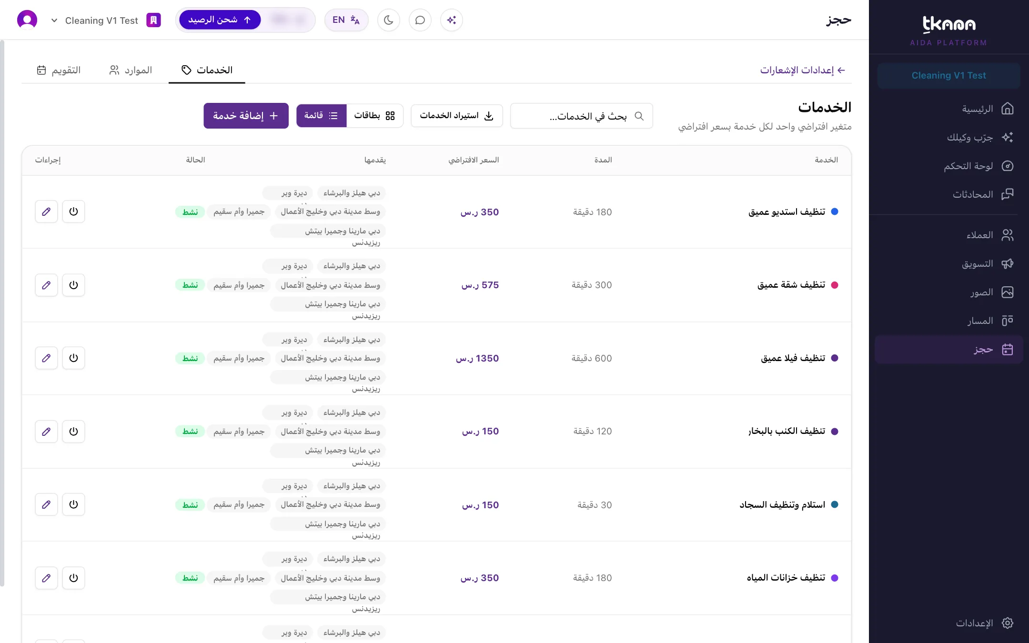Image resolution: width=1029 pixels, height=643 pixels.
Task: Click the power icon for استلام وتنظيف السجاد
Action: point(73,504)
